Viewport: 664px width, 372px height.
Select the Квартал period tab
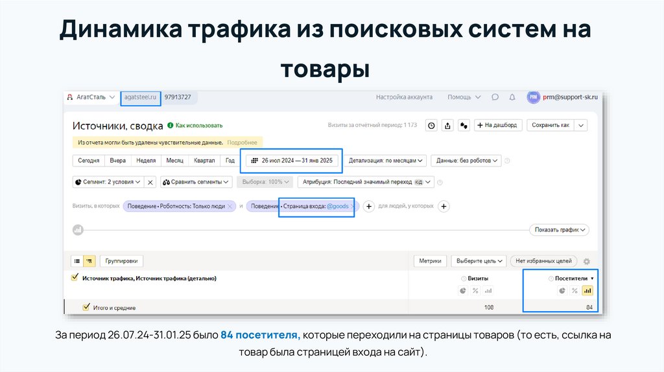point(204,161)
